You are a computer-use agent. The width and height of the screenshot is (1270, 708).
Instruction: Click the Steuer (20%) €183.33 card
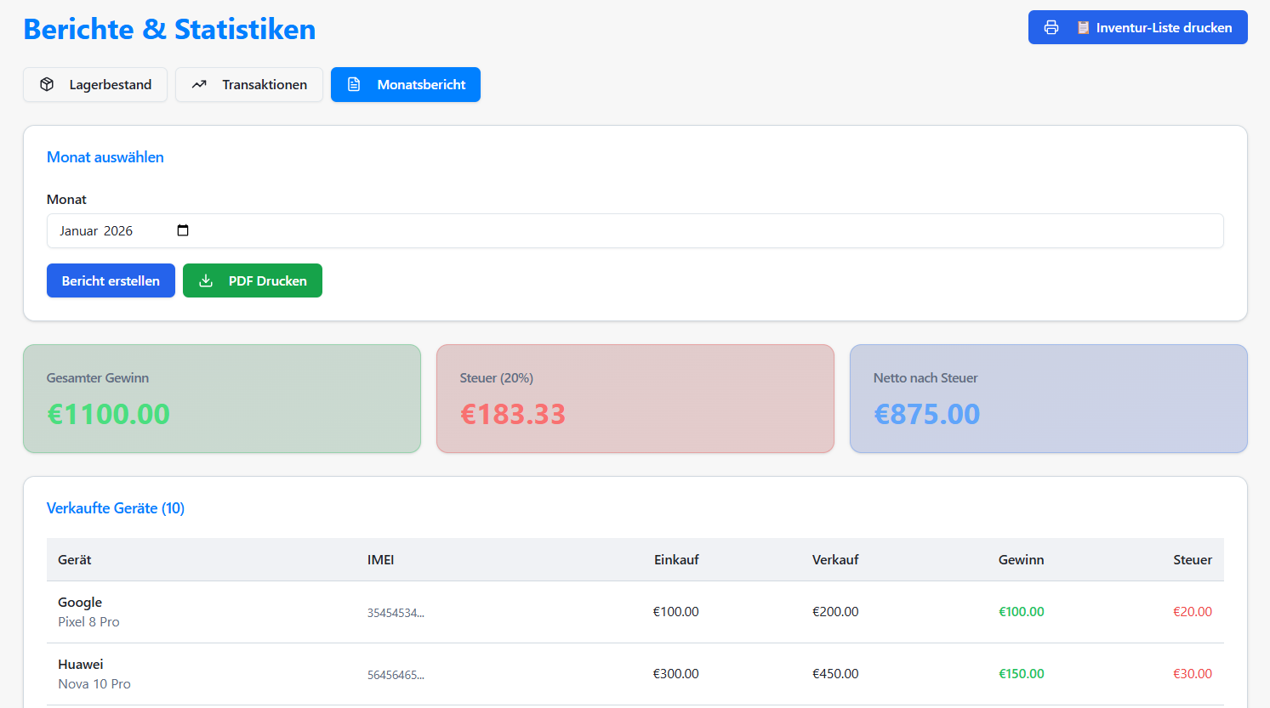click(635, 399)
